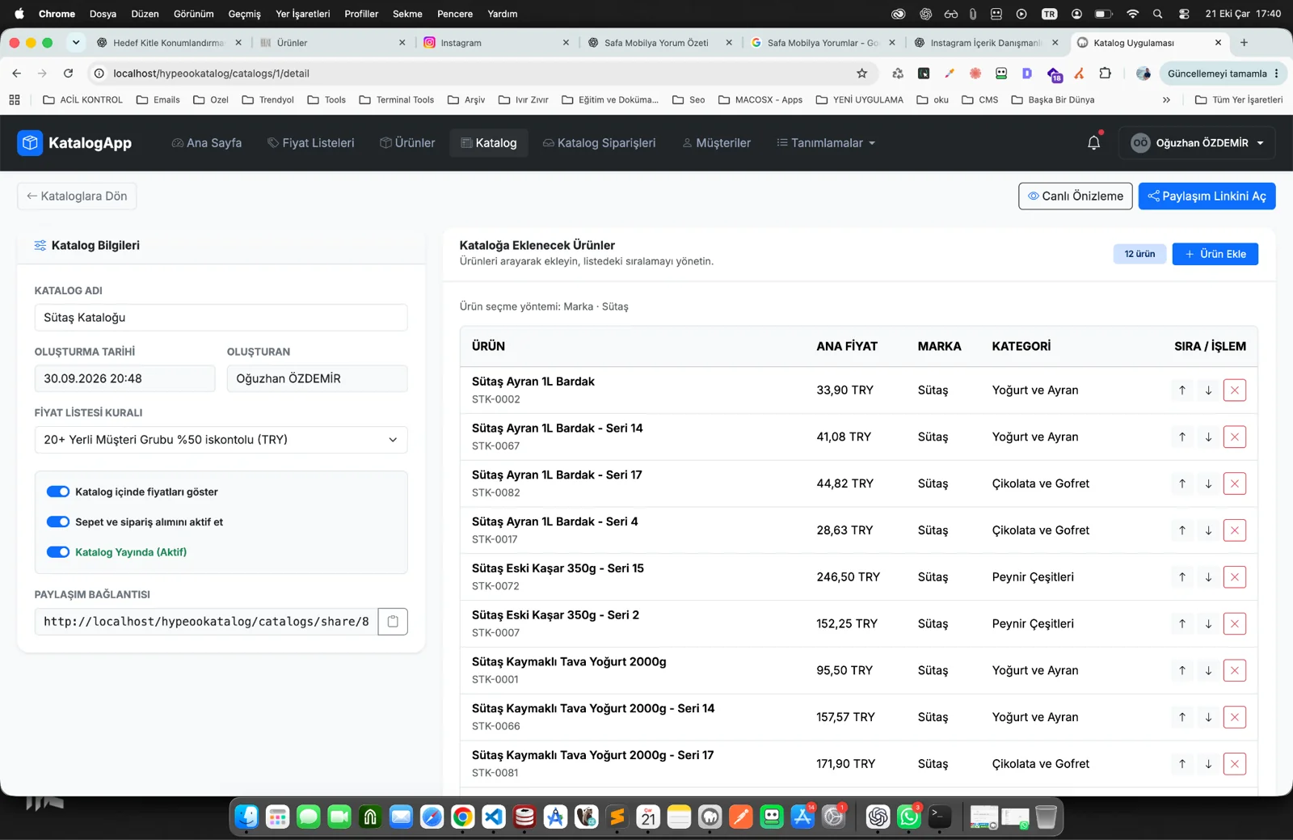
Task: Move STK-0082 Seri 17 row up
Action: [x=1182, y=484]
